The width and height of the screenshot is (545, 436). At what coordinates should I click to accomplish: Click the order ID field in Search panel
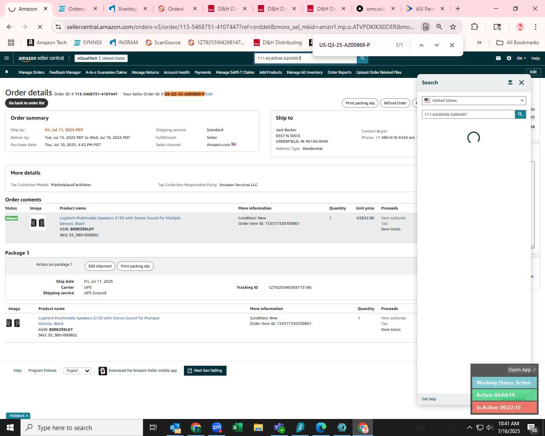[x=468, y=114]
